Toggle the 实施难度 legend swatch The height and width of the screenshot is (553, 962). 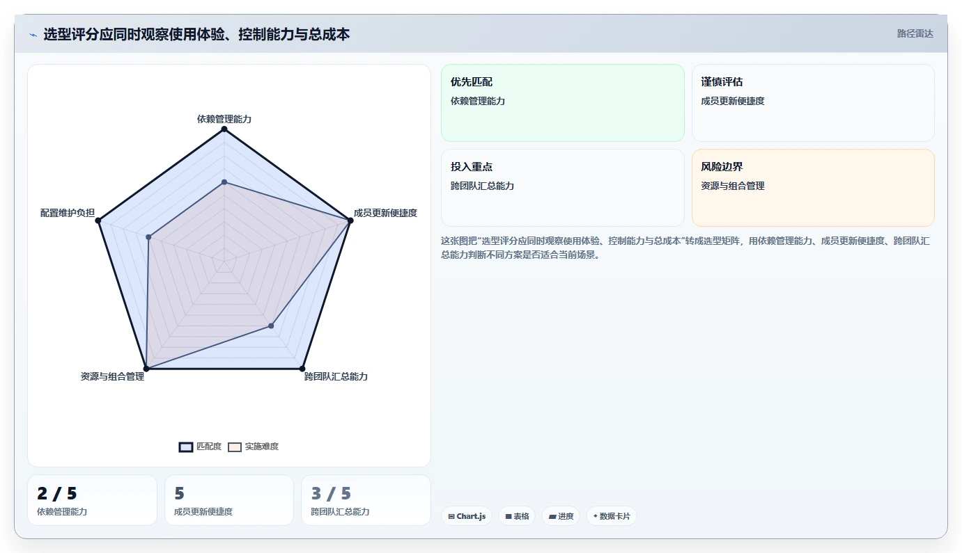235,447
